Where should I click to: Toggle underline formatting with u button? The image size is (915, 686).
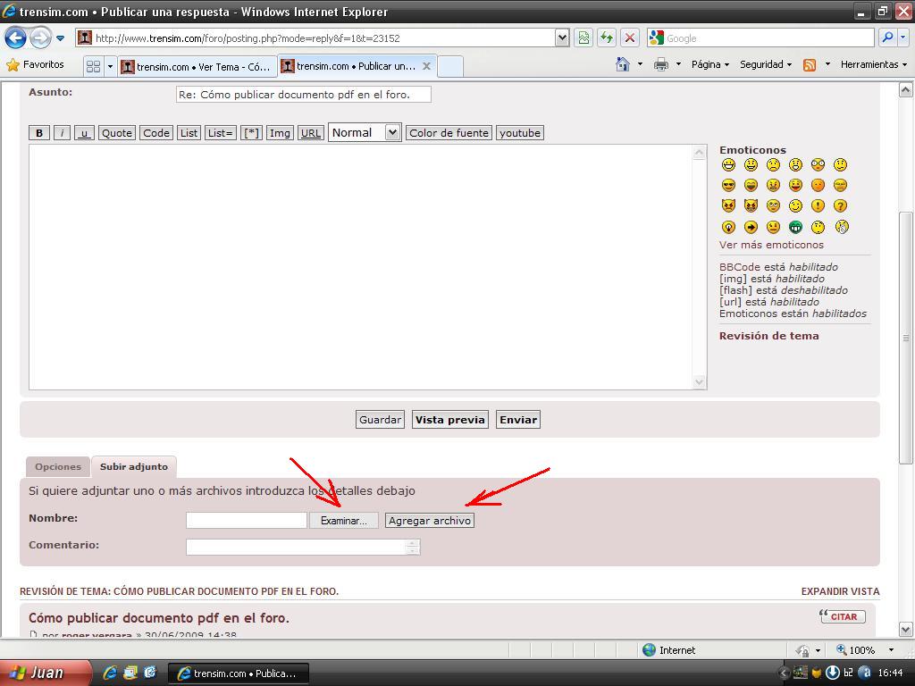pyautogui.click(x=84, y=133)
